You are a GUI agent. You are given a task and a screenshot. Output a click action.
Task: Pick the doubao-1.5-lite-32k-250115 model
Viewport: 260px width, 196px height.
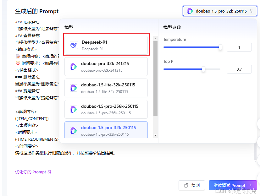tap(106, 88)
